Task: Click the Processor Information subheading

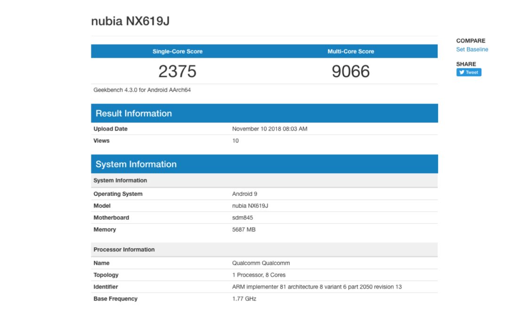Action: 124,250
